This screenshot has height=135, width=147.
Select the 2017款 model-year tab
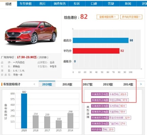(88, 84)
